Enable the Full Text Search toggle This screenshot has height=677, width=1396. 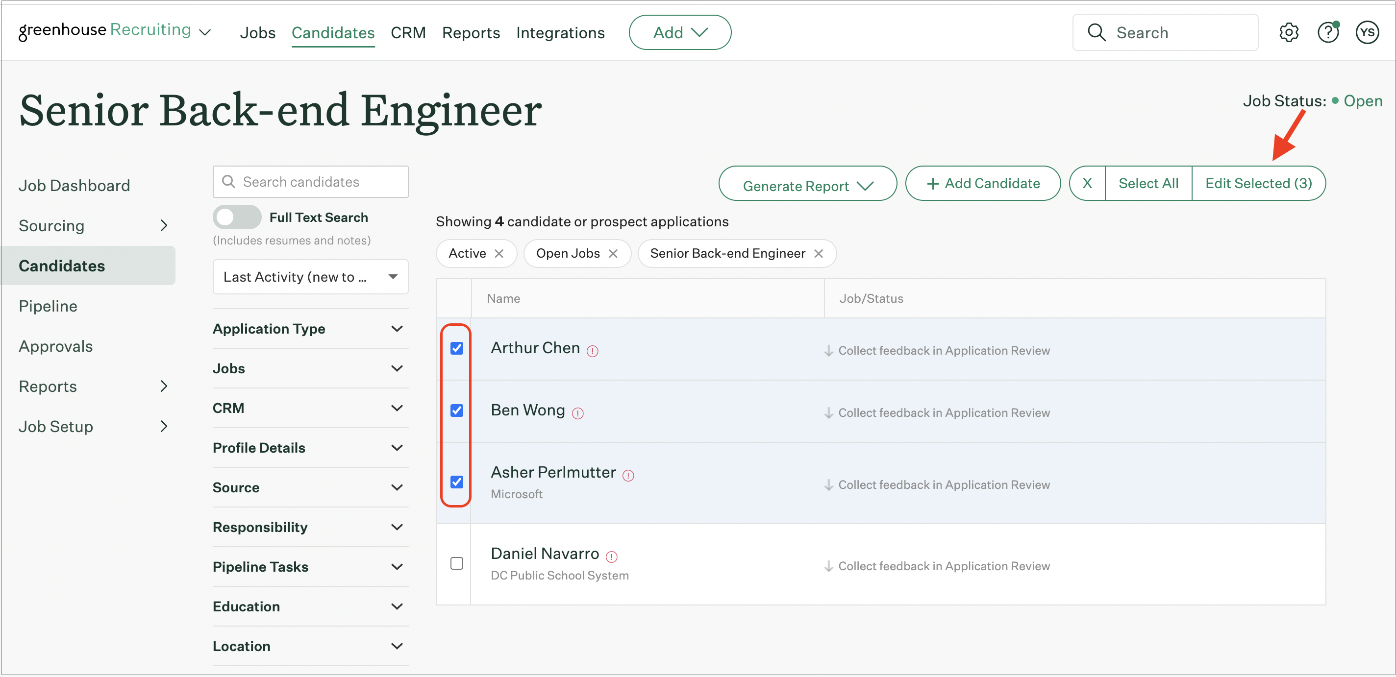coord(237,217)
